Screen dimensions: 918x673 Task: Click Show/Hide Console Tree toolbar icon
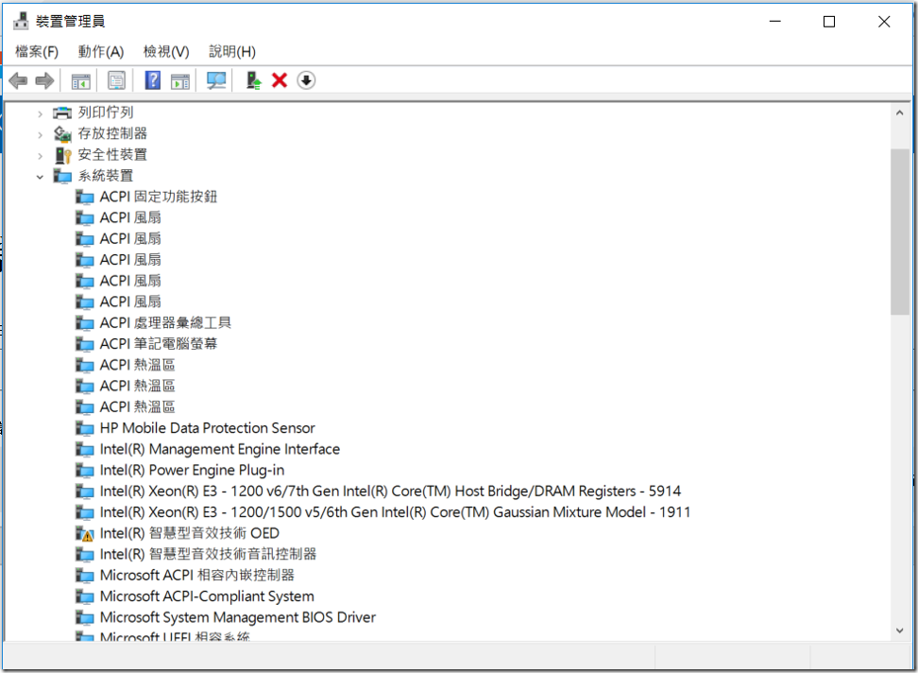click(81, 81)
